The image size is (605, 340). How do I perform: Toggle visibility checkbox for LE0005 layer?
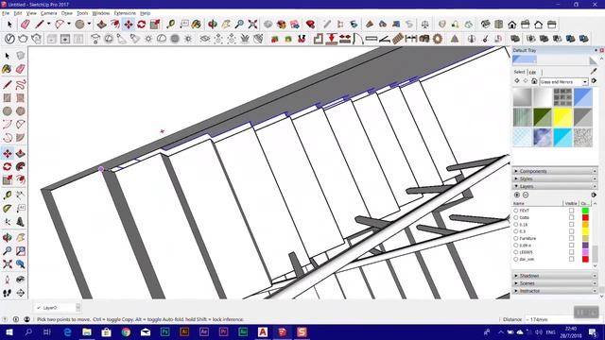coord(571,252)
